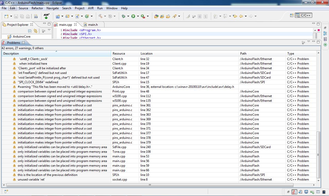Click the Build hammer icon
The width and height of the screenshot is (329, 196).
pyautogui.click(x=100, y=16)
